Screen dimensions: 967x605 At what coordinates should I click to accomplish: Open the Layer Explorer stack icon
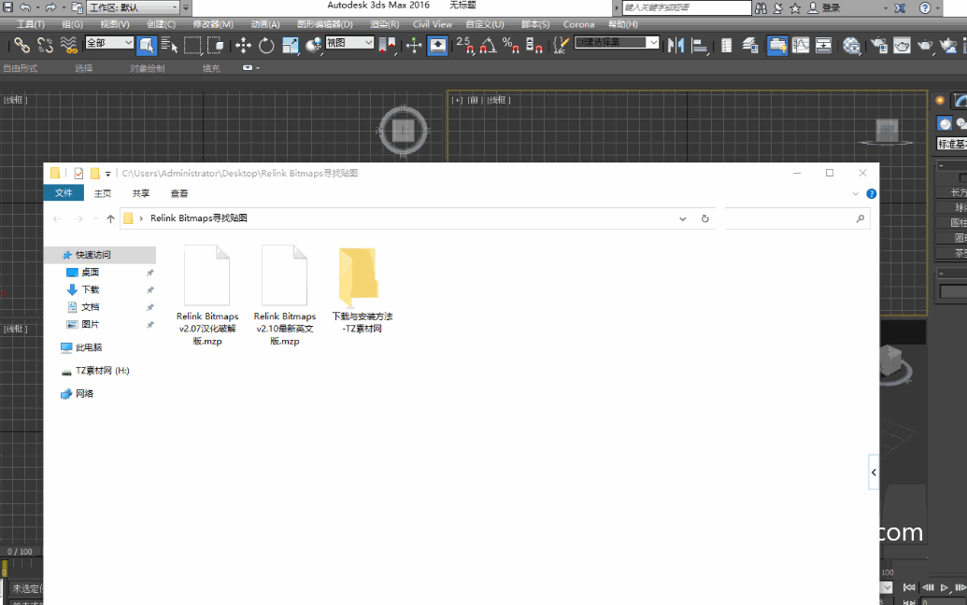(x=750, y=45)
